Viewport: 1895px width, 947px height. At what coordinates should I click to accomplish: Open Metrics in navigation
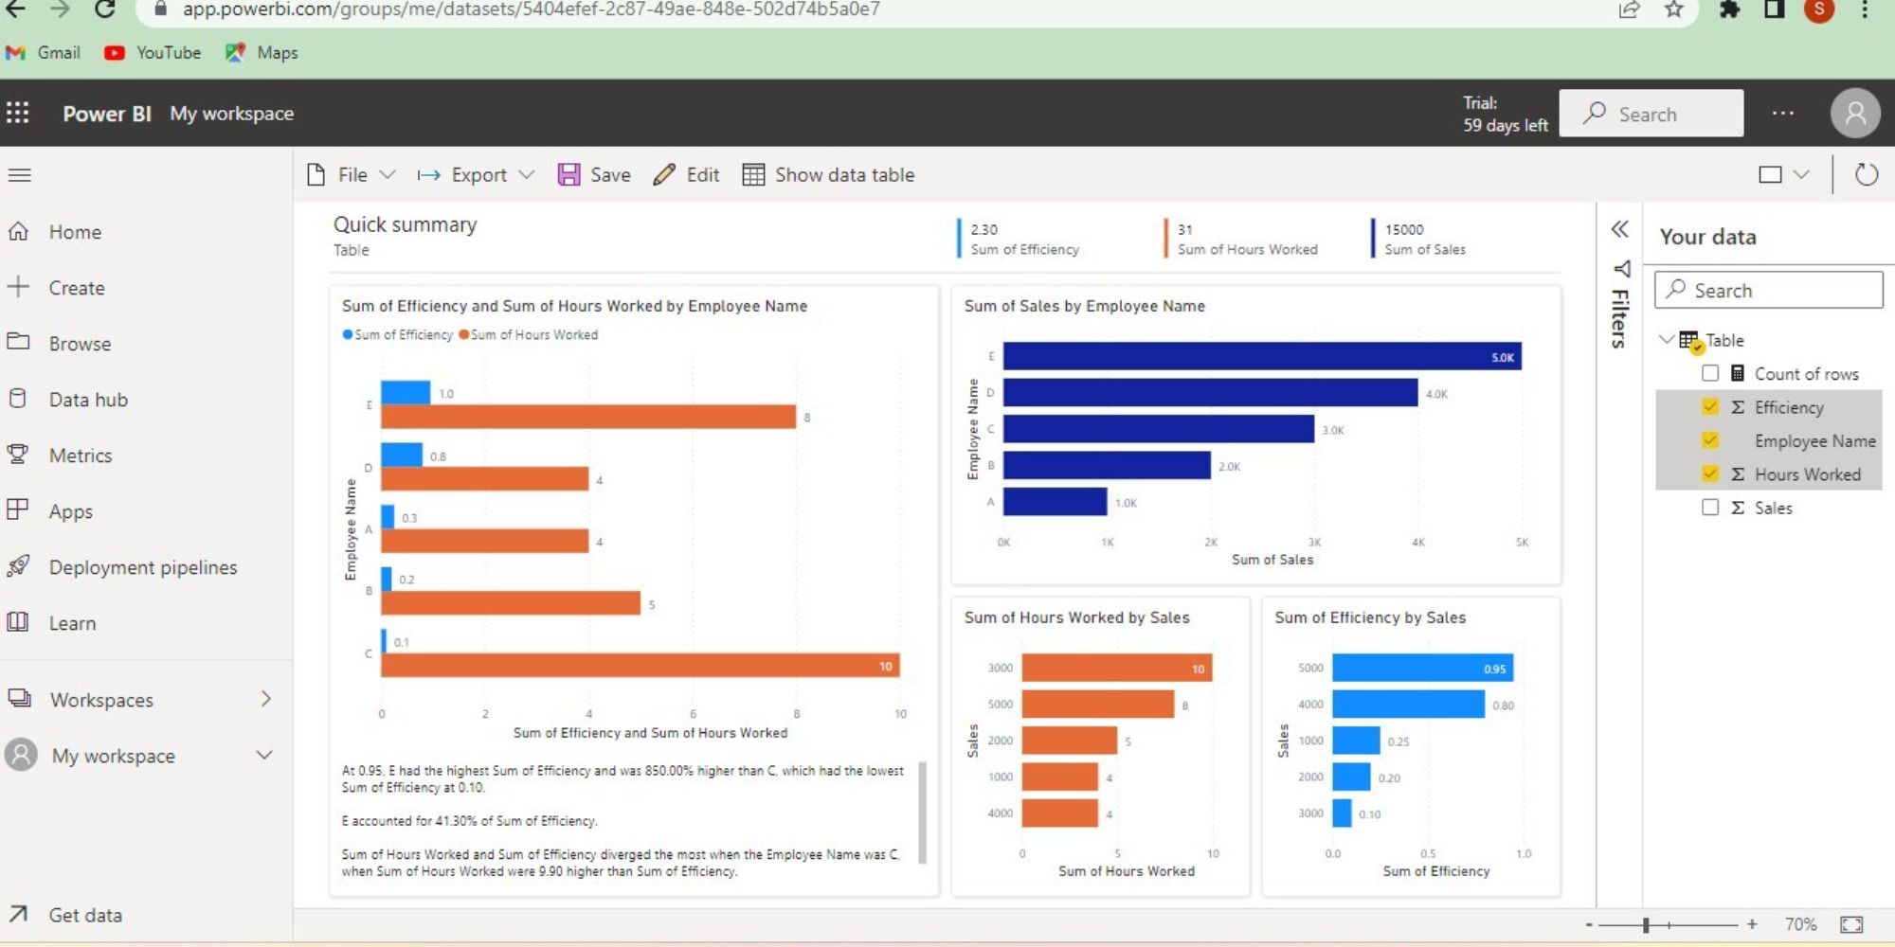click(81, 455)
